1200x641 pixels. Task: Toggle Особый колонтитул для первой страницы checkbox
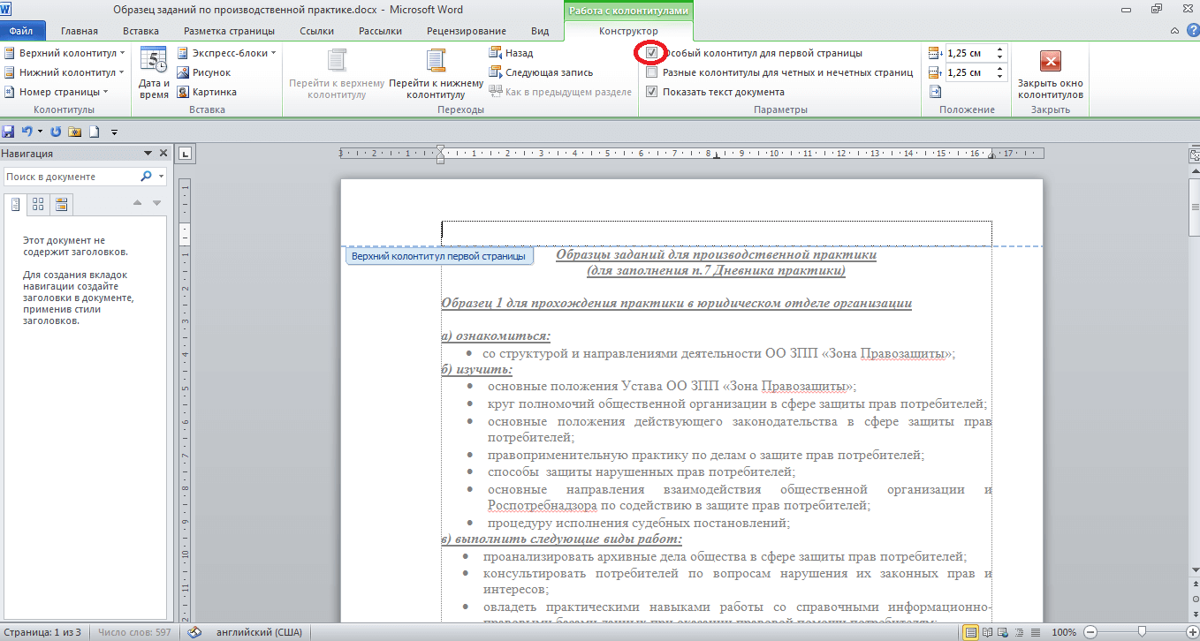point(651,53)
